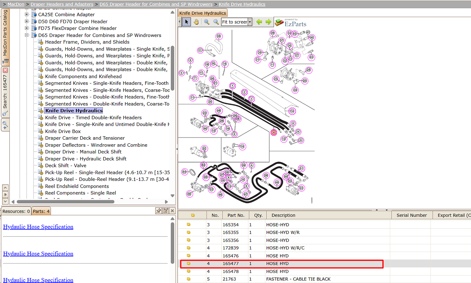
Task: Click the resources panel vertical scrollbar thumb
Action: (172, 243)
